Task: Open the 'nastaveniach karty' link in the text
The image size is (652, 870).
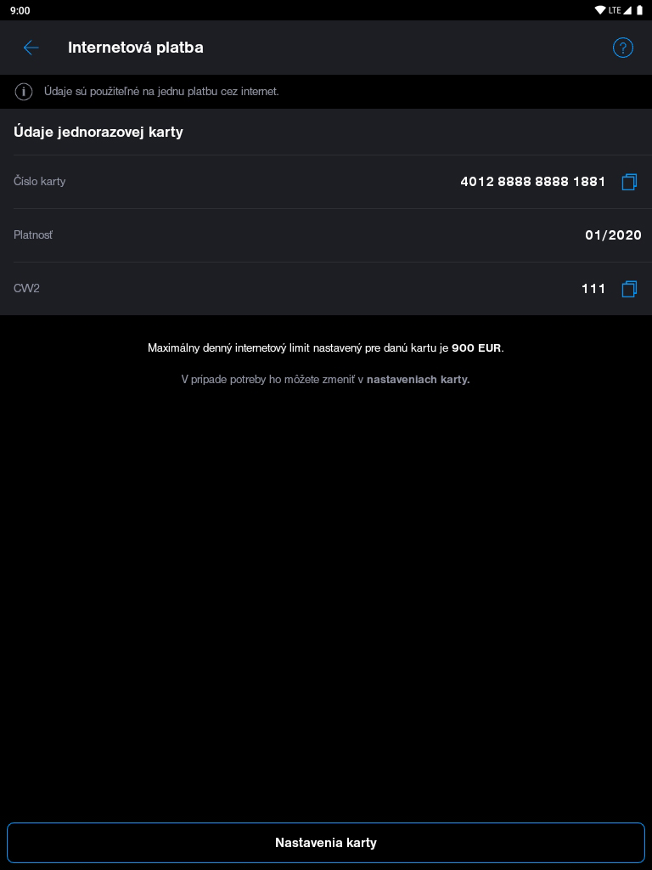Action: (418, 380)
